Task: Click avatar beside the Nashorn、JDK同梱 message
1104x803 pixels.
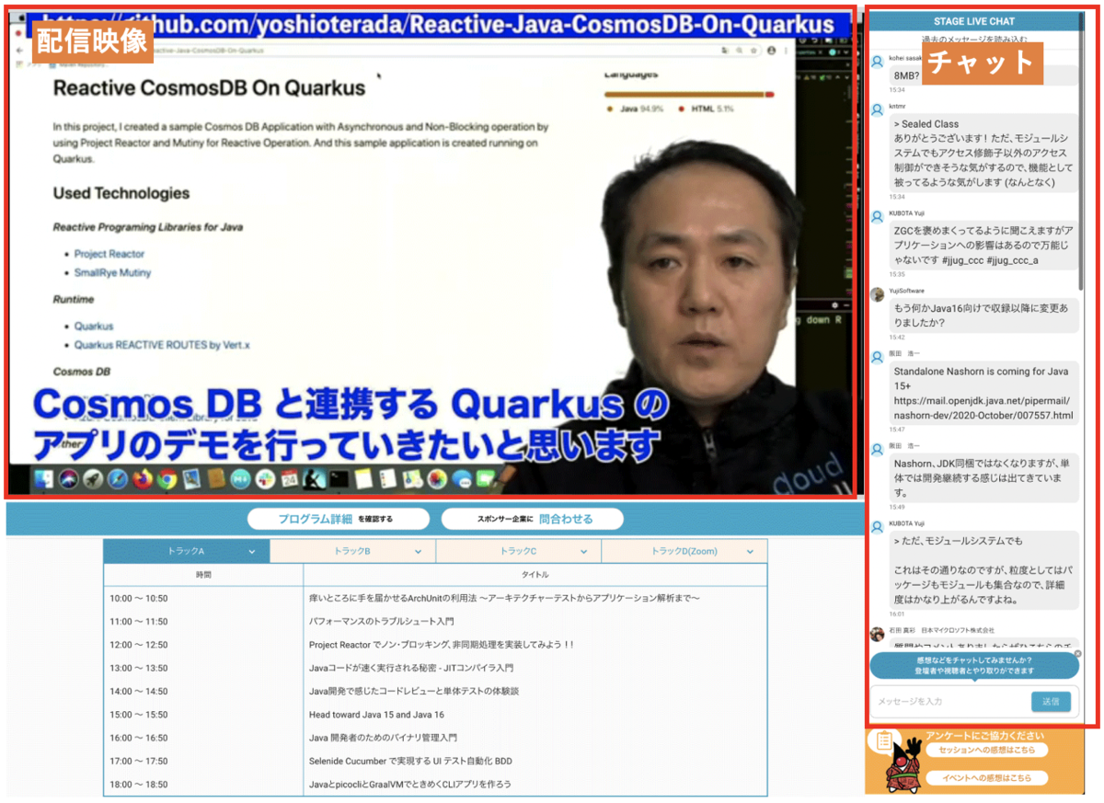Action: tap(877, 448)
